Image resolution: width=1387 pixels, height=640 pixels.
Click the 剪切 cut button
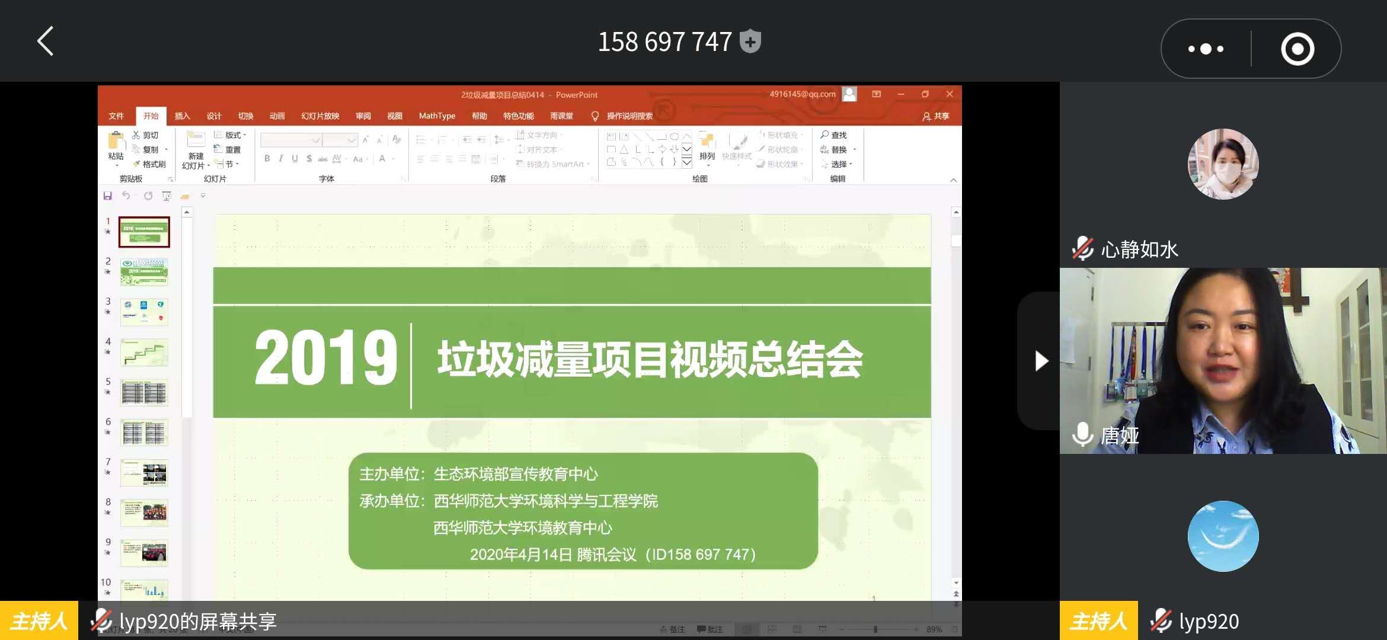click(x=146, y=135)
